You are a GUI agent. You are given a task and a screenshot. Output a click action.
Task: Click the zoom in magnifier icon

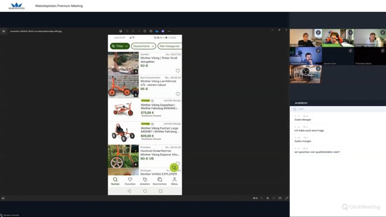268,198
